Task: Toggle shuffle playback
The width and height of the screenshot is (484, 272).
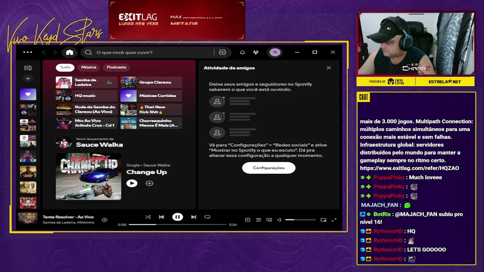Action: point(148,217)
